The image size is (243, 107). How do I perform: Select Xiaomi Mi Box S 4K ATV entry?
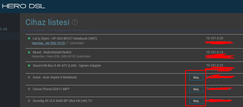point(67,66)
